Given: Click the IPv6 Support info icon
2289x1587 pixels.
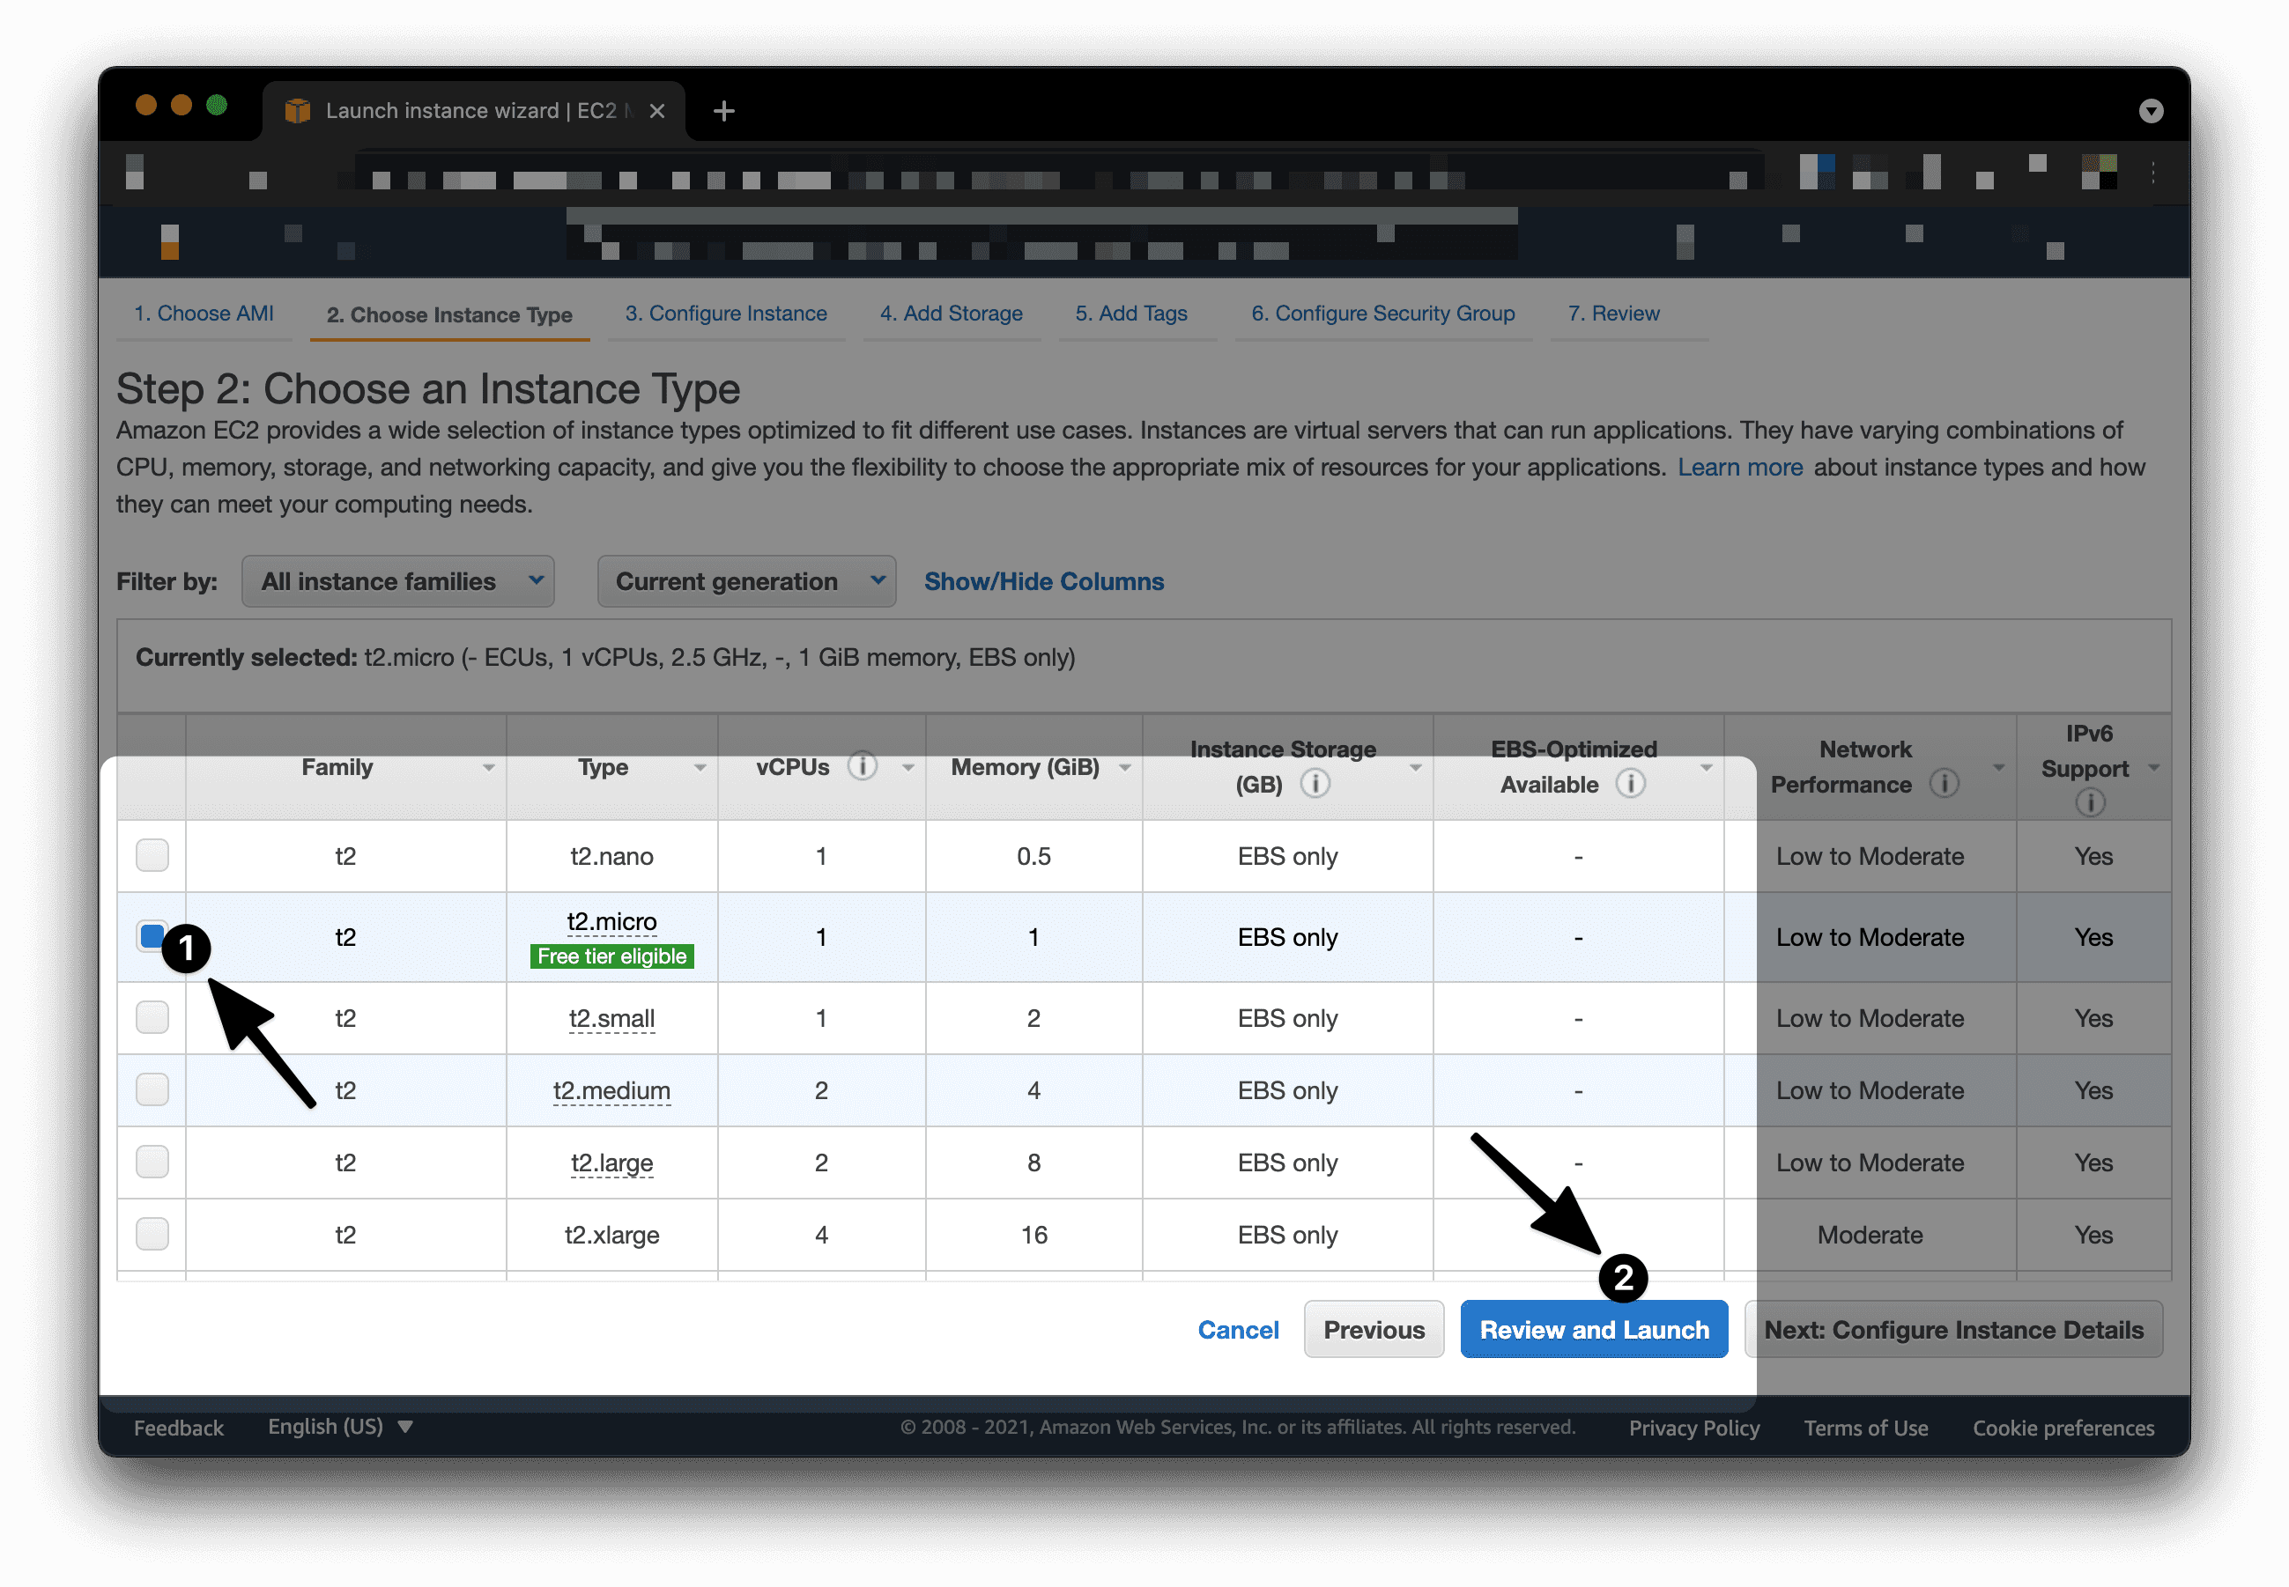Looking at the screenshot, I should 2090,801.
